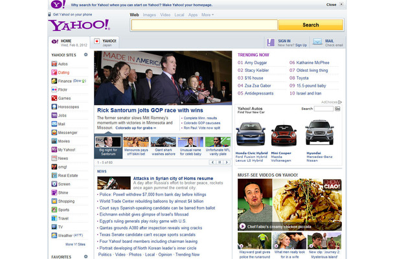395x259 pixels.
Task: Open the Honda Civic Hybrid car image
Action: coord(251,133)
